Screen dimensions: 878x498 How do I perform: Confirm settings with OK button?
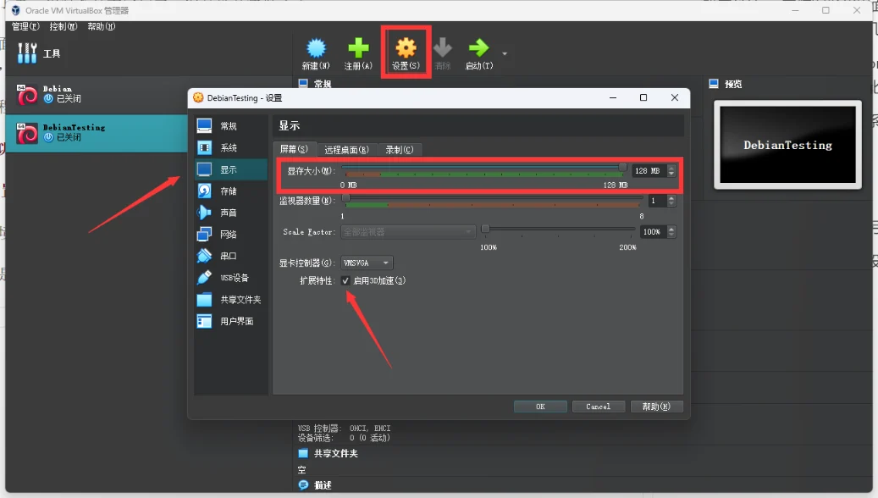540,407
